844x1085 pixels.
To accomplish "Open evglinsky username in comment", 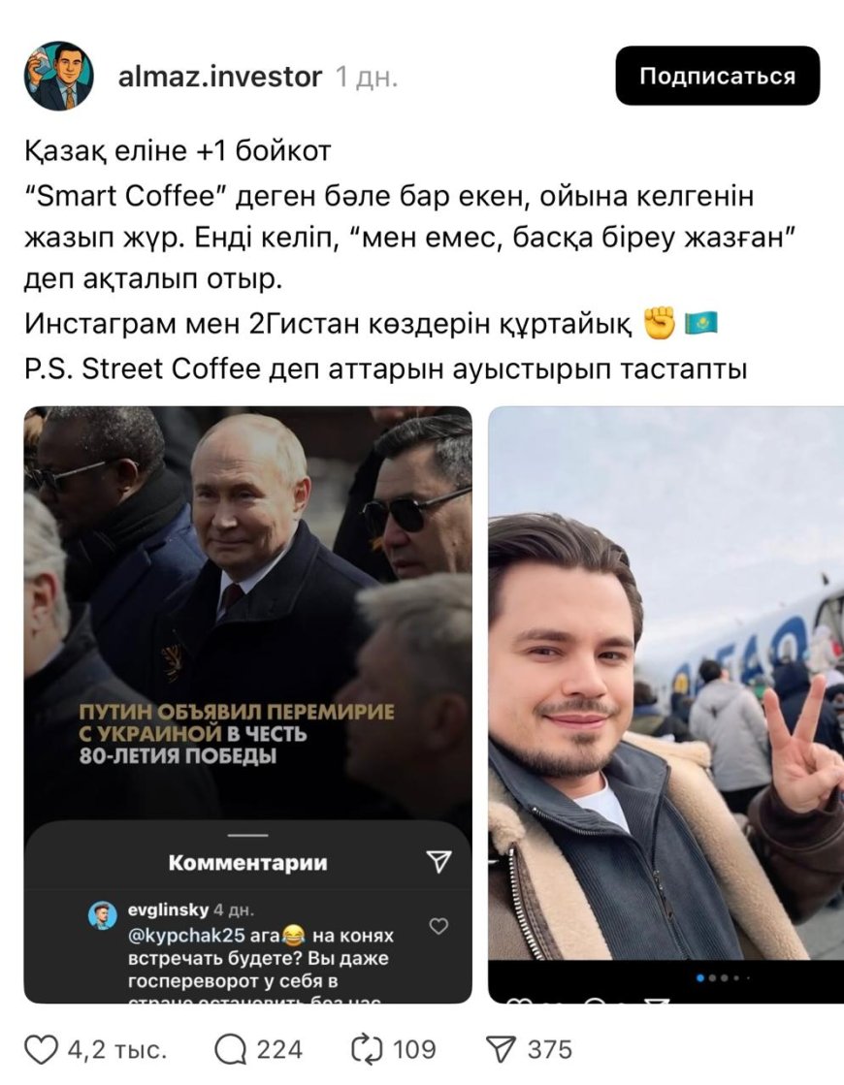I will (168, 909).
